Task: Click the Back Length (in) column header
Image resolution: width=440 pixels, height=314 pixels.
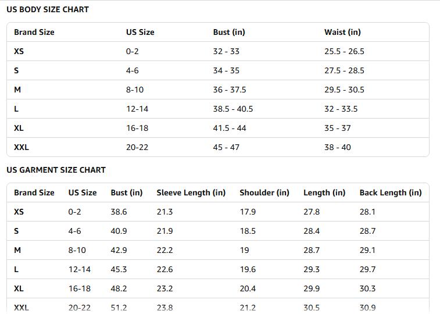Action: pos(390,192)
